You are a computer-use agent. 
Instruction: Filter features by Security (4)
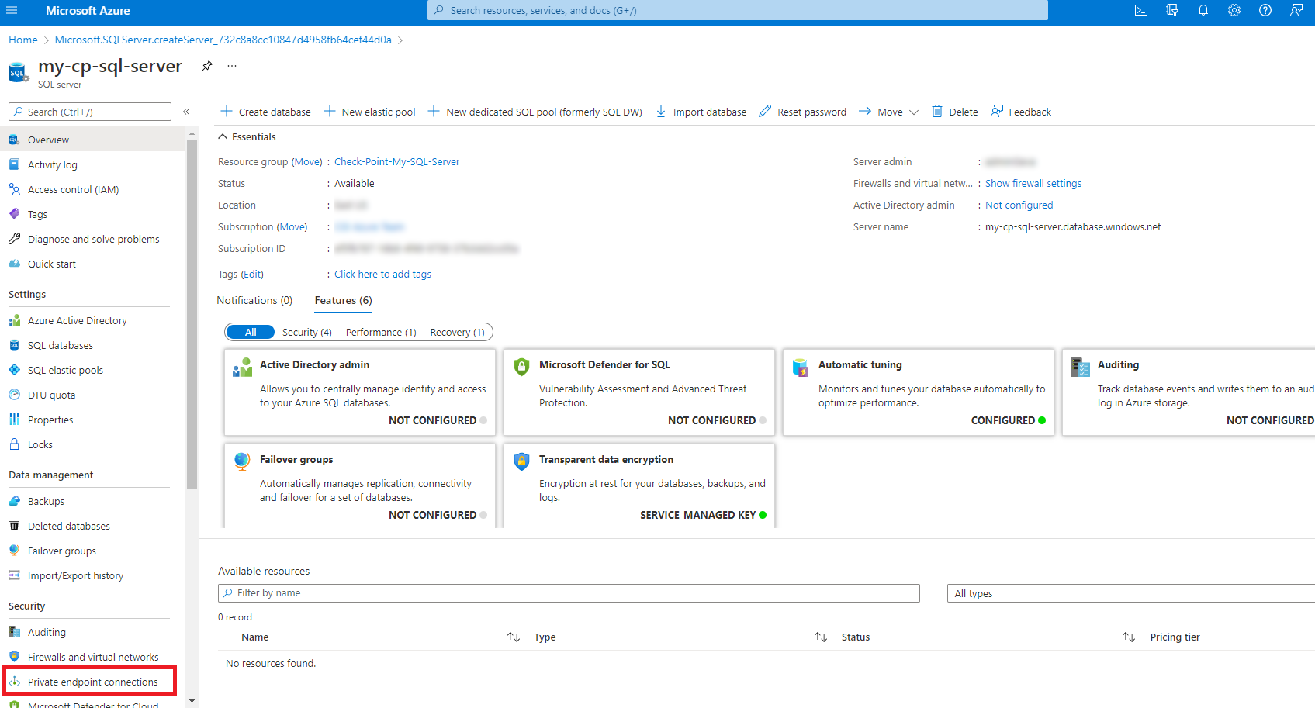[x=307, y=332]
